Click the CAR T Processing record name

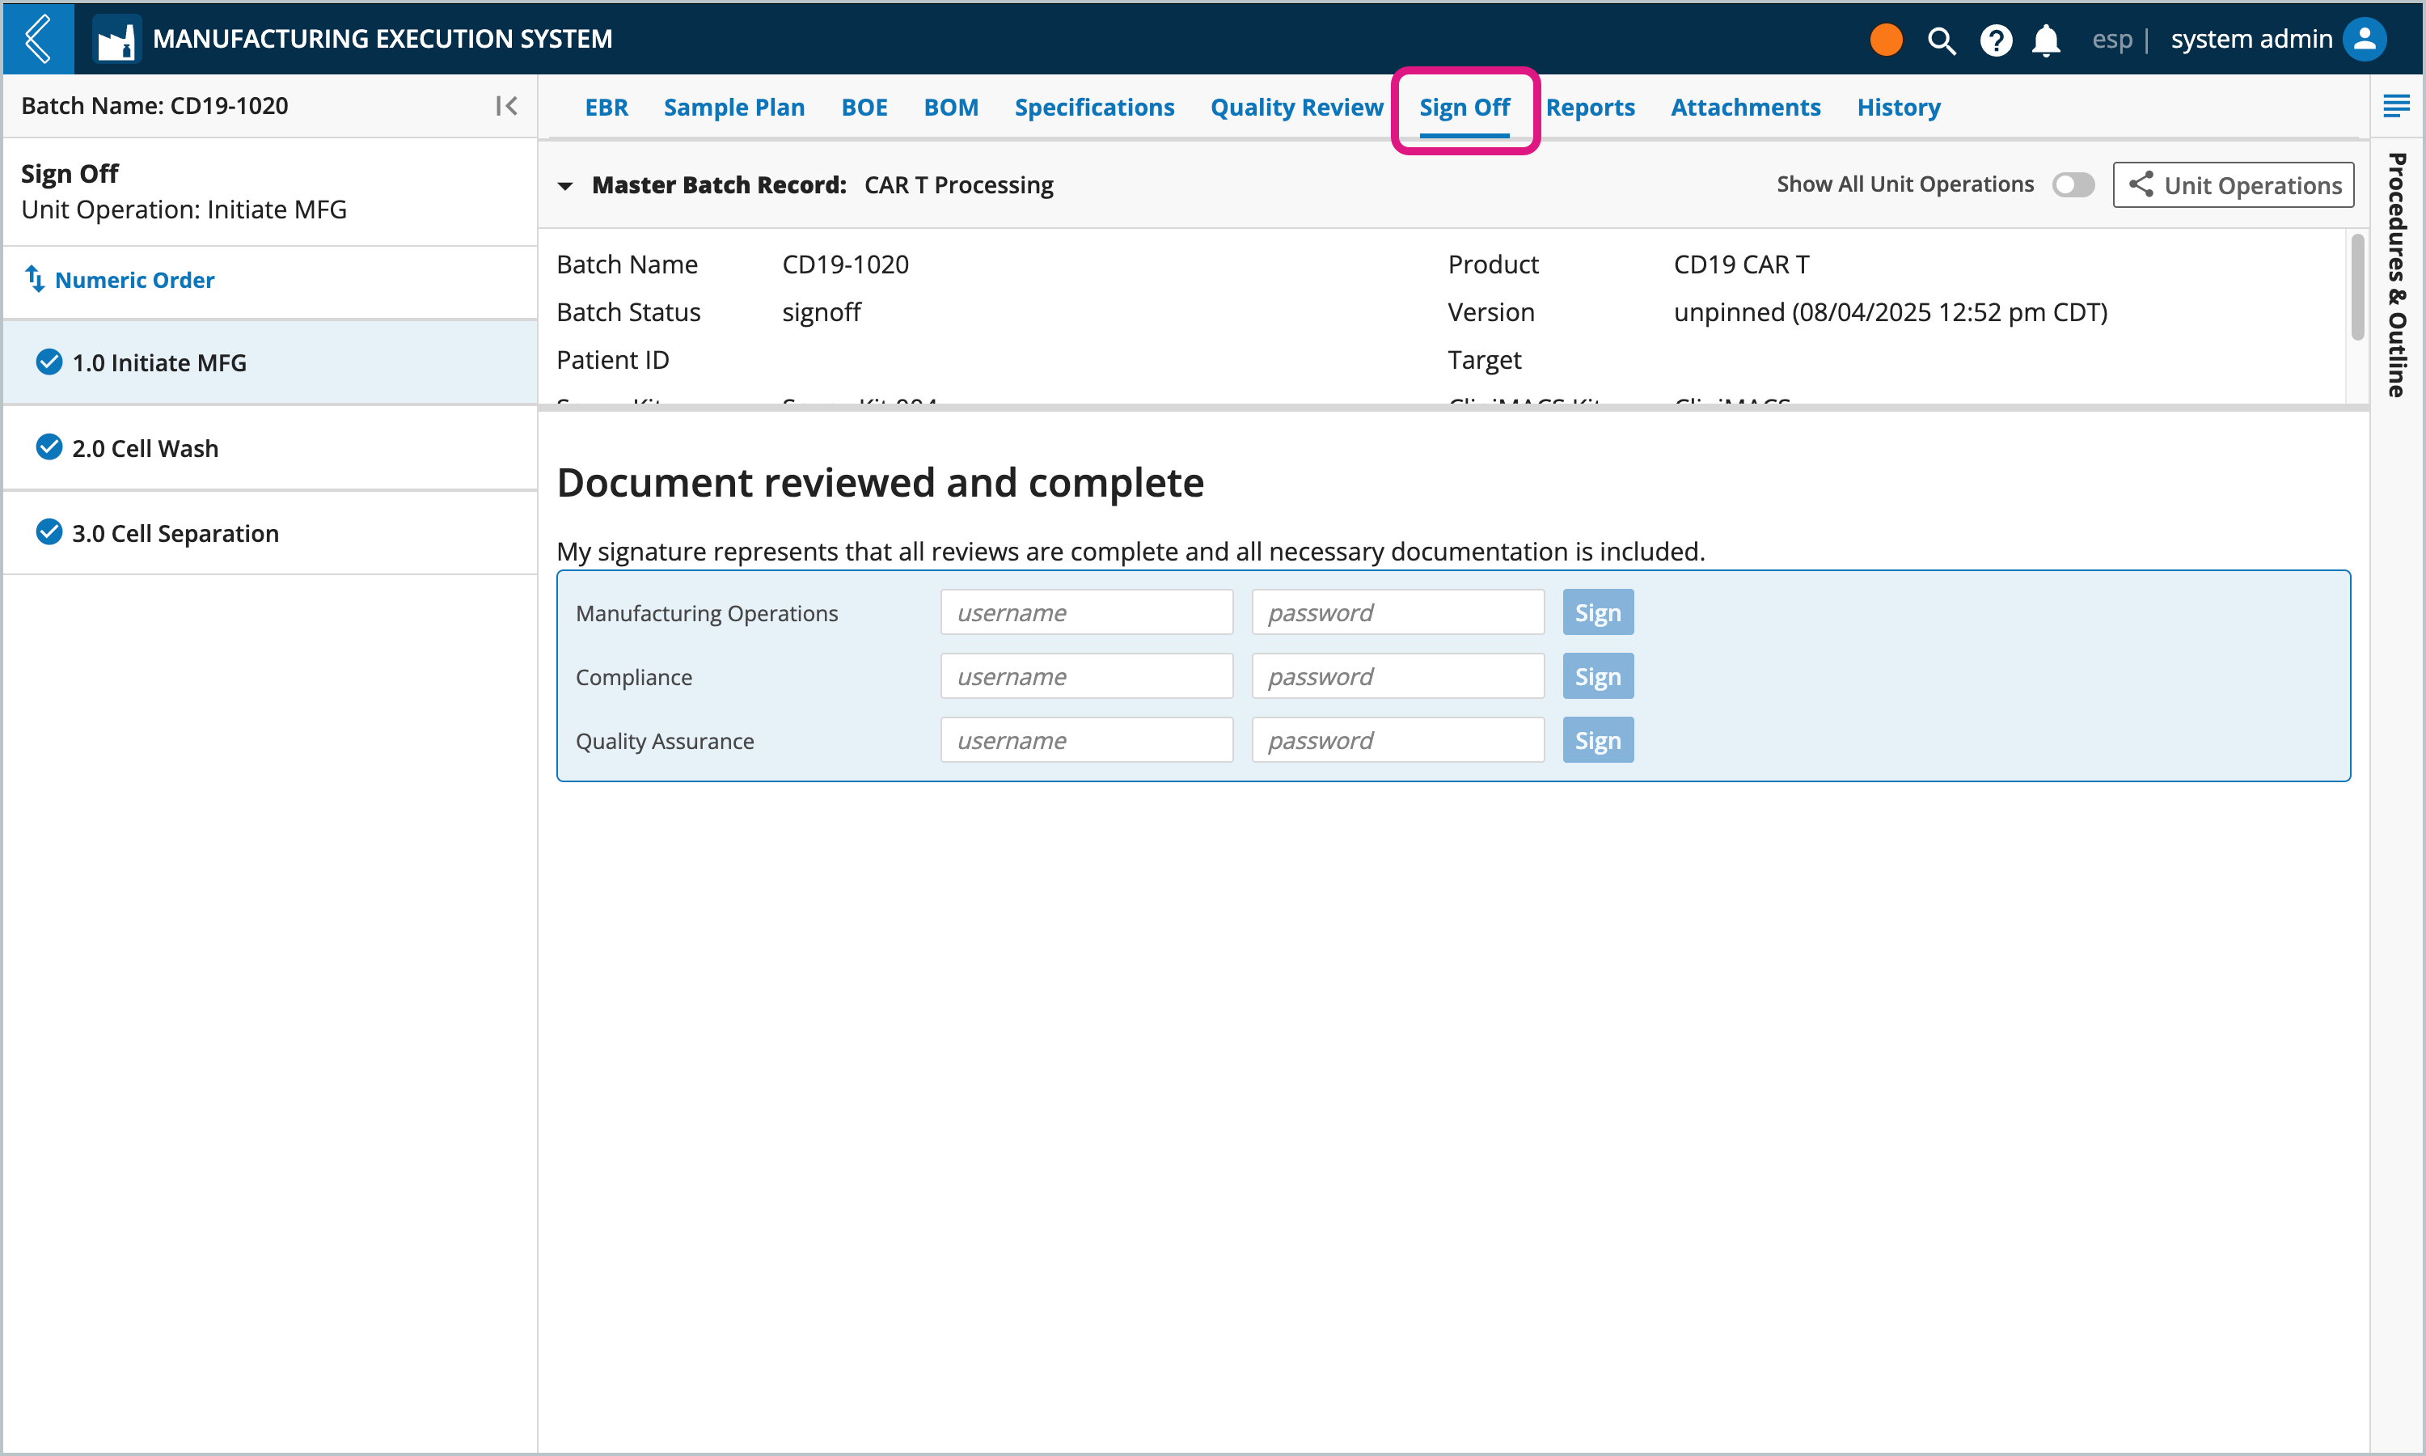[958, 184]
